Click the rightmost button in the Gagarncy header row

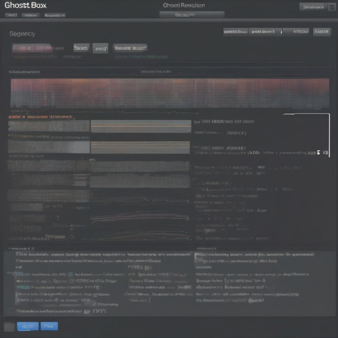322,32
